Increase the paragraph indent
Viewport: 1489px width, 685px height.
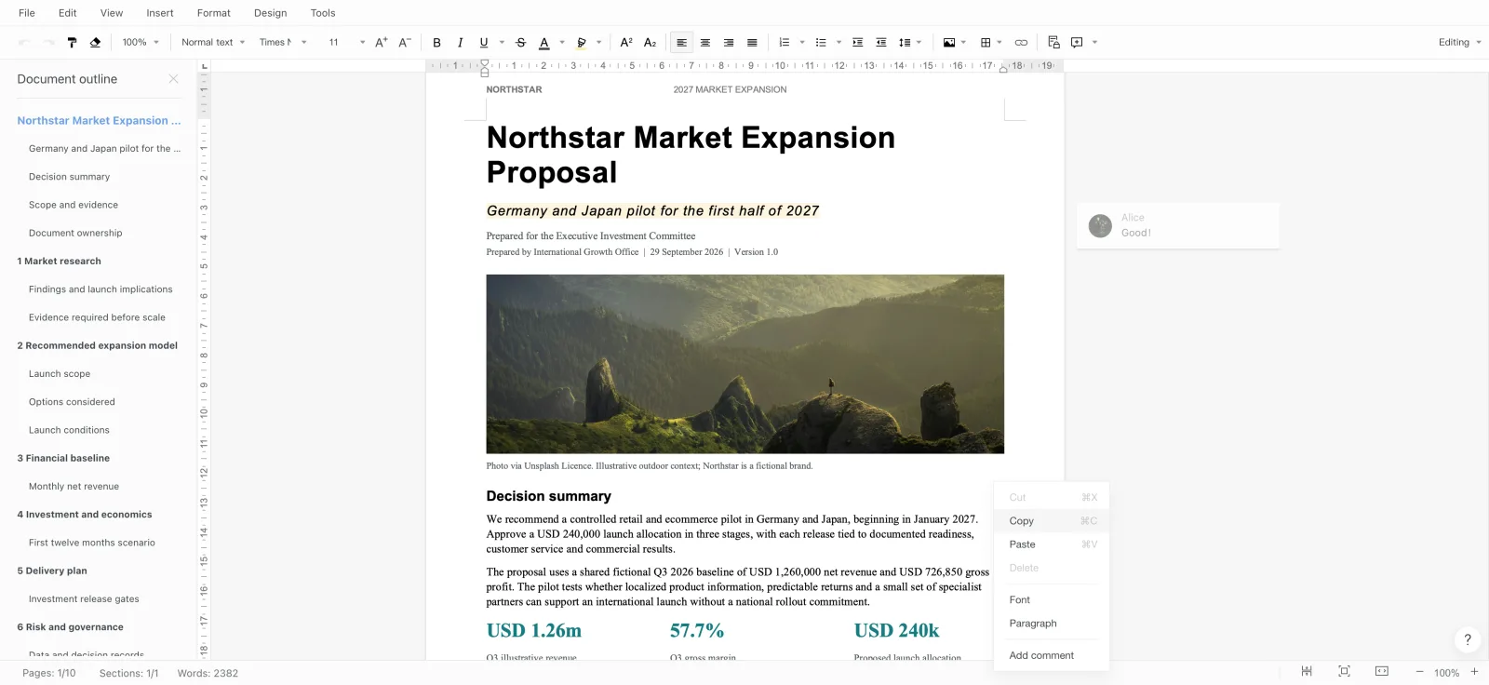coord(857,42)
